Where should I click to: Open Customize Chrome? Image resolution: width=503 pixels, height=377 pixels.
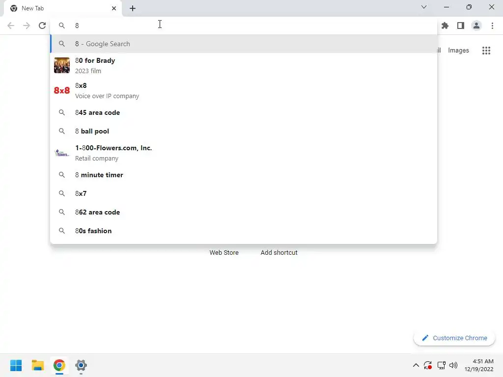(x=454, y=338)
